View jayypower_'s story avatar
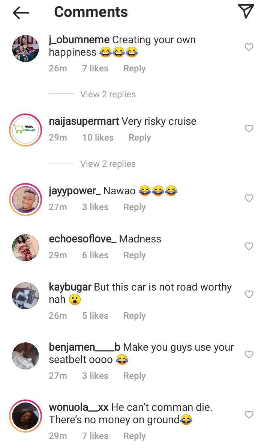The width and height of the screenshot is (270, 448). [x=25, y=200]
